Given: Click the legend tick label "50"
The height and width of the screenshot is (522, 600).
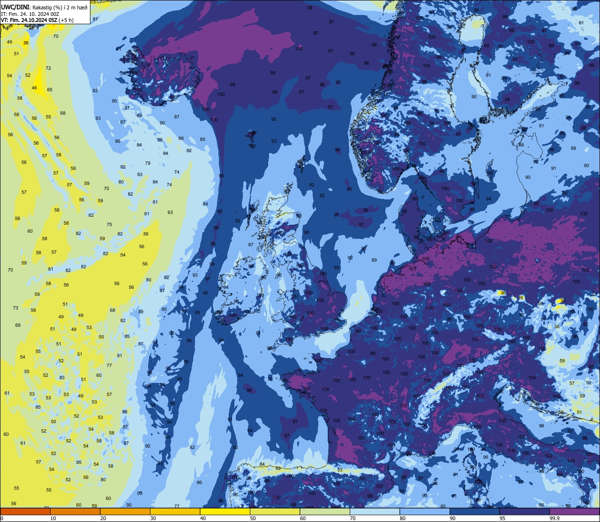Looking at the screenshot, I should tap(253, 518).
